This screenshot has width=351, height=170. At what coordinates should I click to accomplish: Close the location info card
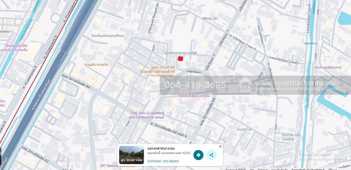[220, 147]
